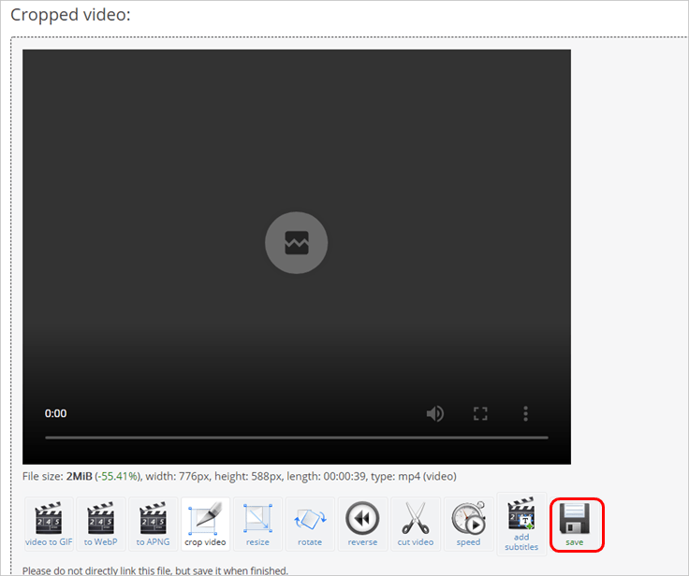Open the crop video tool
The width and height of the screenshot is (689, 576).
point(205,524)
